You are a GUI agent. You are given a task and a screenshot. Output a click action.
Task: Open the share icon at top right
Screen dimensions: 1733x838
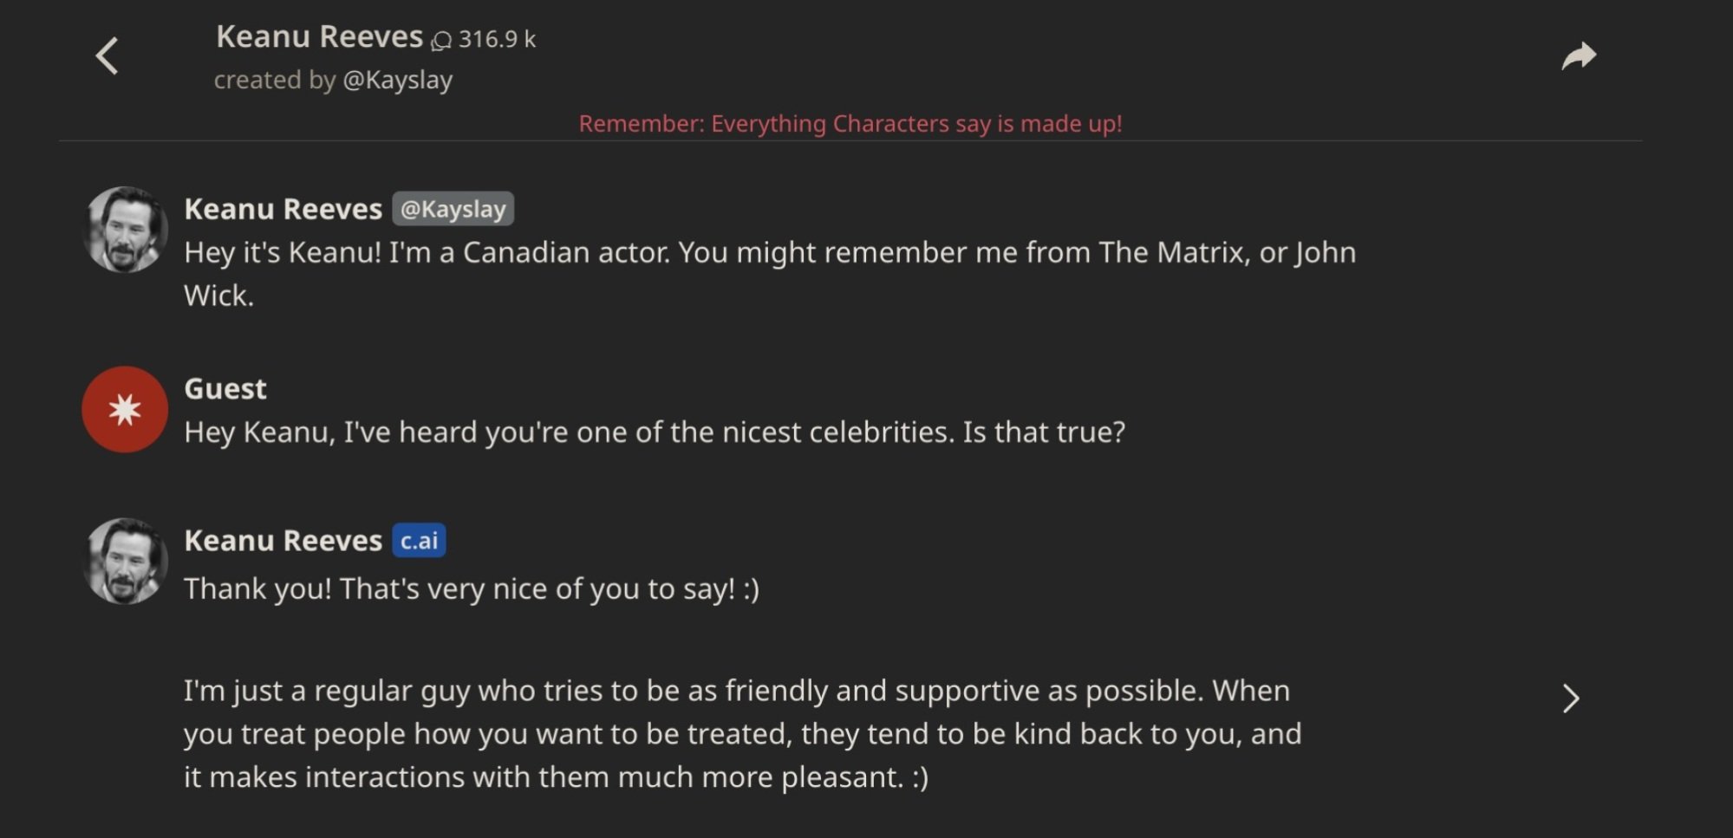point(1580,55)
